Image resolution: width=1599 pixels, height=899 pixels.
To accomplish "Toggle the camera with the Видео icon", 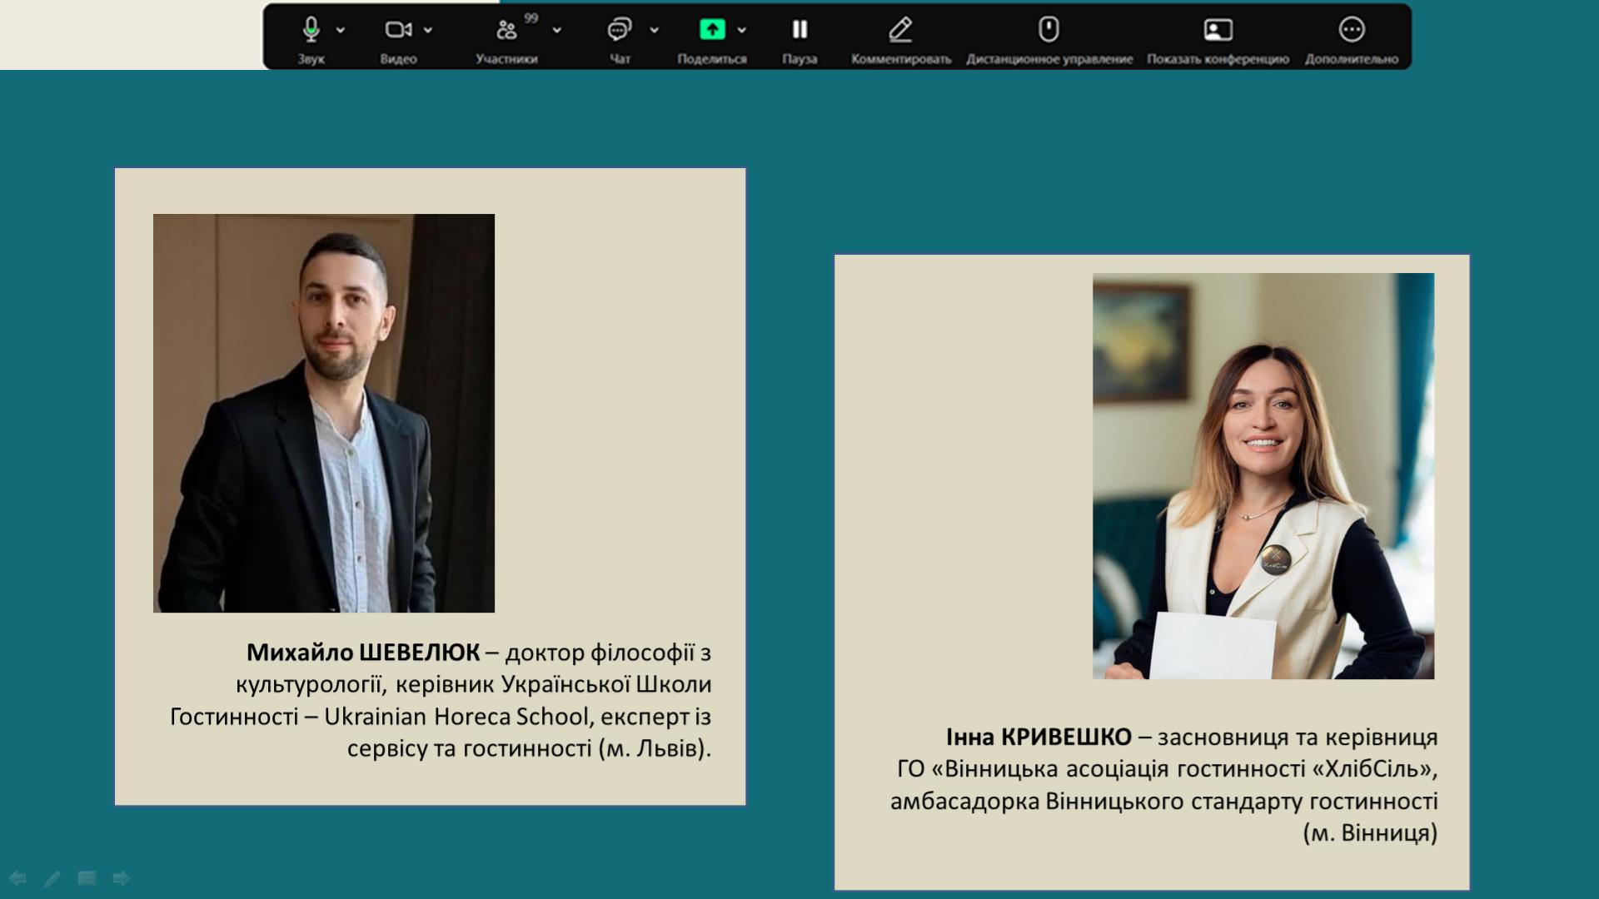I will tap(397, 30).
